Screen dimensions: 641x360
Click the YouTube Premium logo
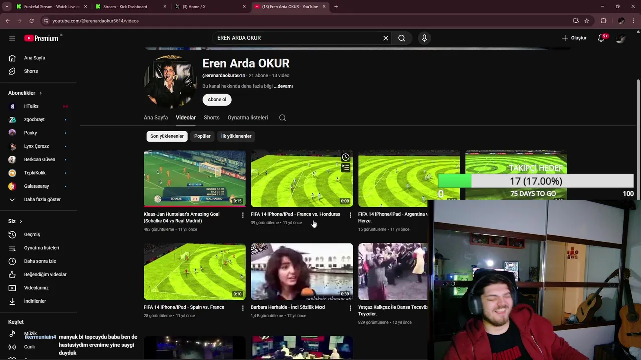(x=41, y=38)
